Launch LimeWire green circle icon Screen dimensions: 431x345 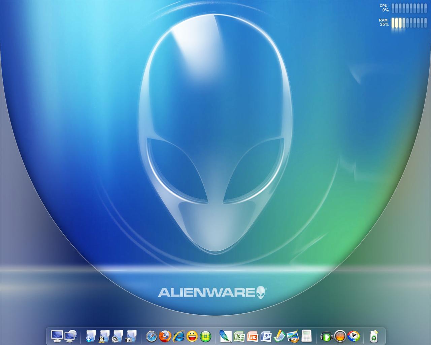205,336
